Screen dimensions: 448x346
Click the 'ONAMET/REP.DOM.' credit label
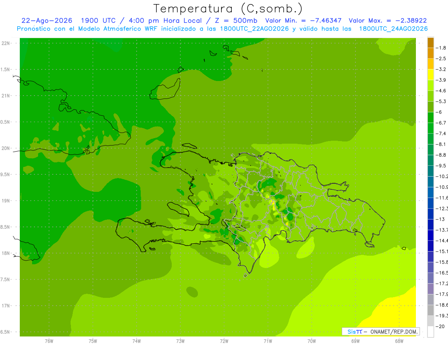click(x=393, y=331)
